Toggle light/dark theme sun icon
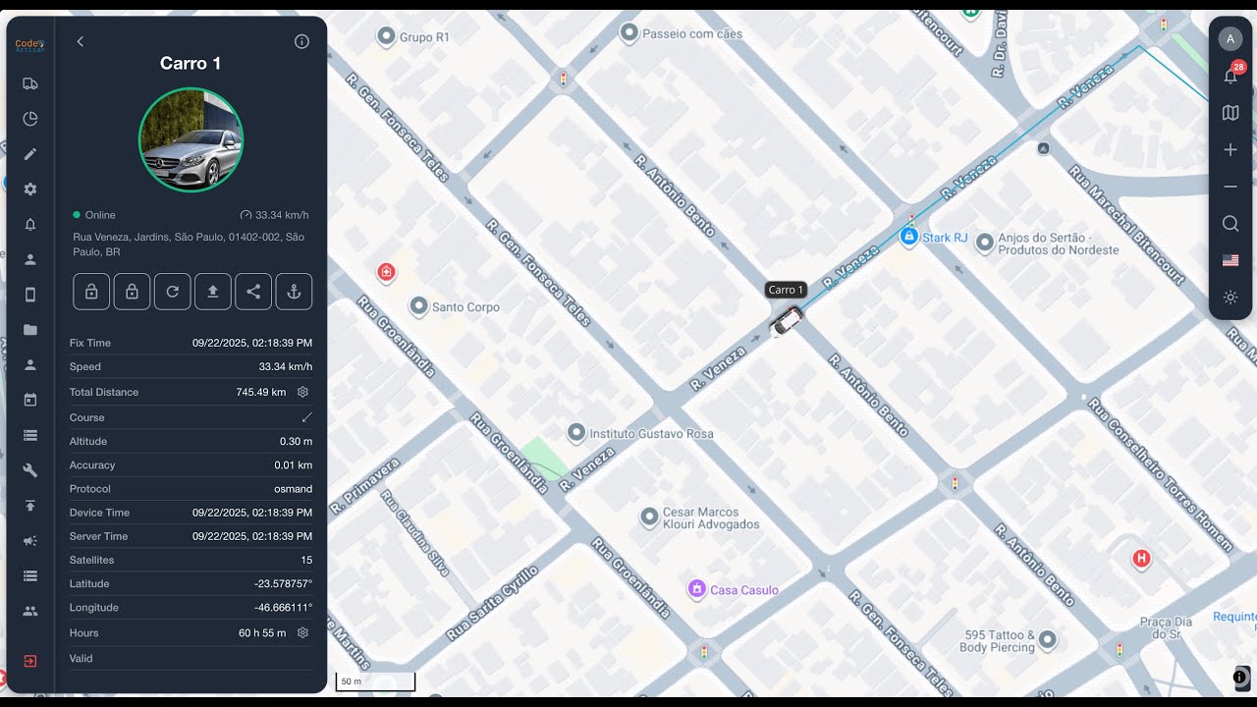Image resolution: width=1257 pixels, height=707 pixels. [x=1230, y=298]
